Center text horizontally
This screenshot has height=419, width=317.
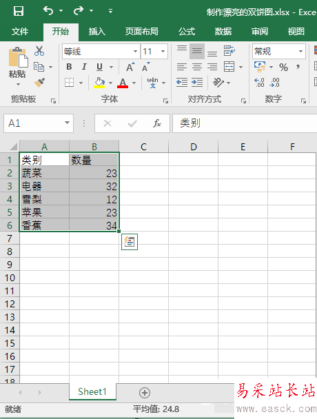(197, 67)
